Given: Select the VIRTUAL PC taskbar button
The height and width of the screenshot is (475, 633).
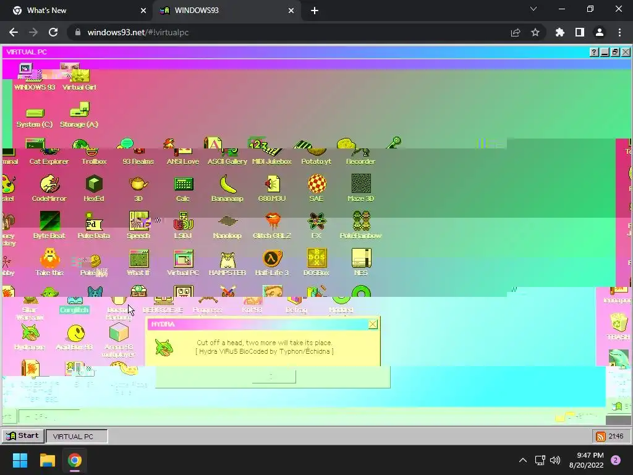Looking at the screenshot, I should (x=77, y=436).
